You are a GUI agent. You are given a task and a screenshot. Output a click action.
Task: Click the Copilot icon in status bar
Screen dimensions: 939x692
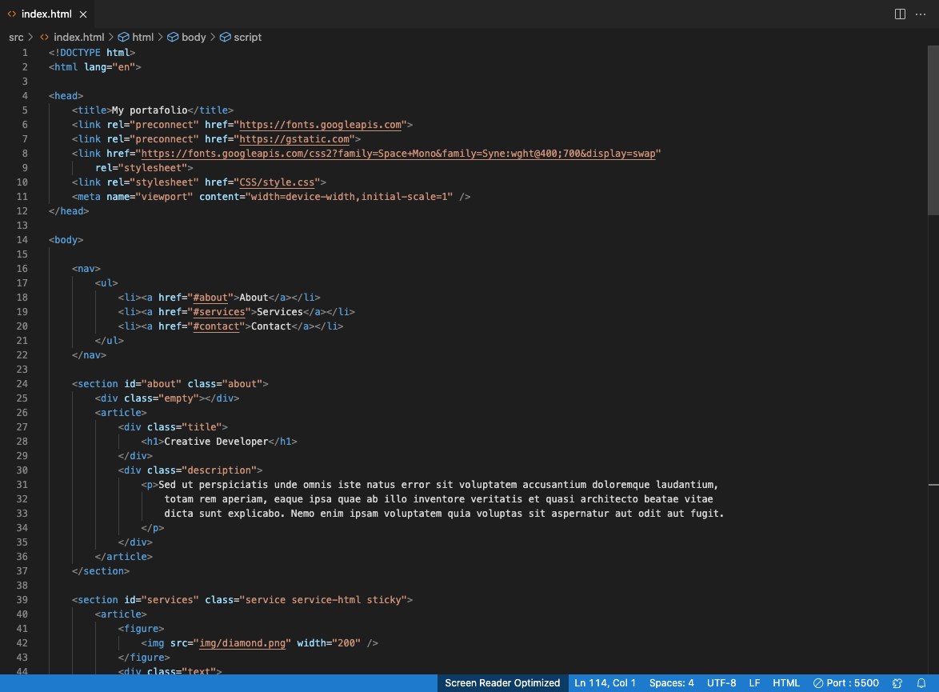(898, 683)
